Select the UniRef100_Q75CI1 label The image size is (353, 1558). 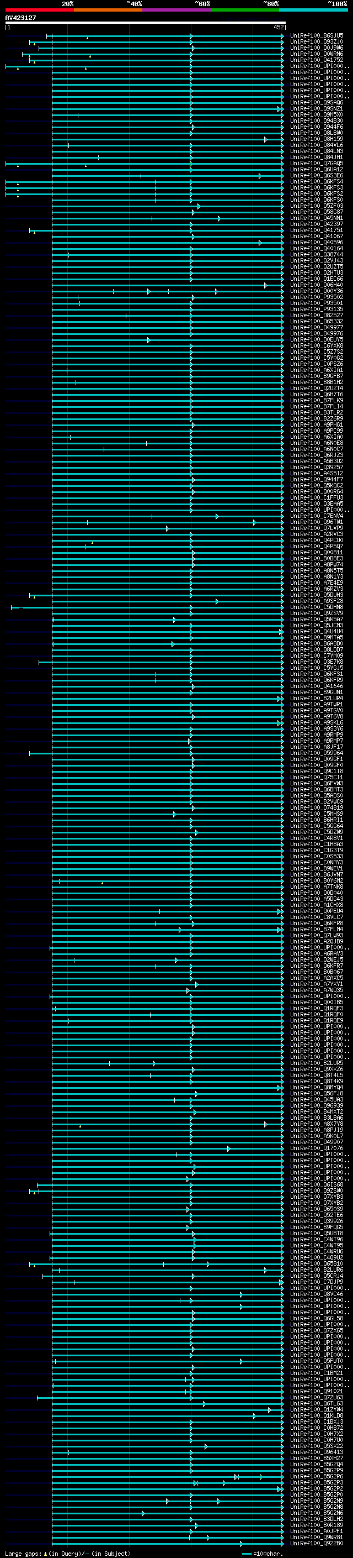pos(317,777)
